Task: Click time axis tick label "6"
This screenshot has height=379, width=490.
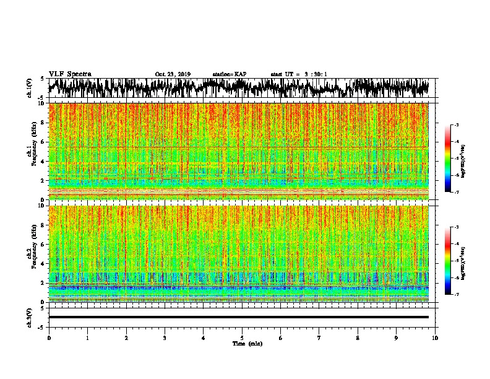Action: [281, 338]
